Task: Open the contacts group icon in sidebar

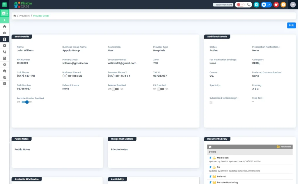Action: (4, 77)
